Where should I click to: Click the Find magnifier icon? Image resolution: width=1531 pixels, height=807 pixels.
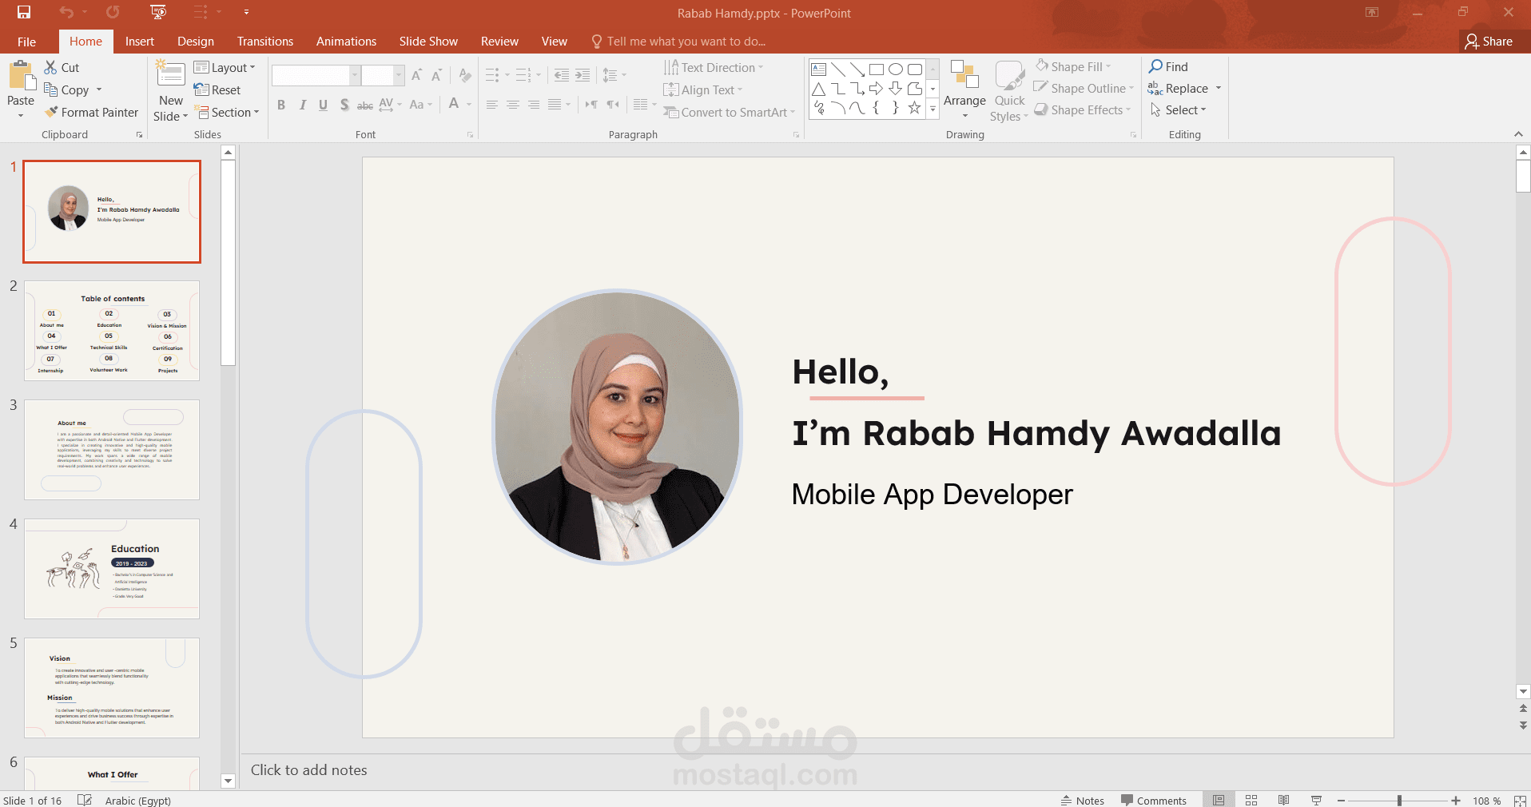tap(1155, 66)
